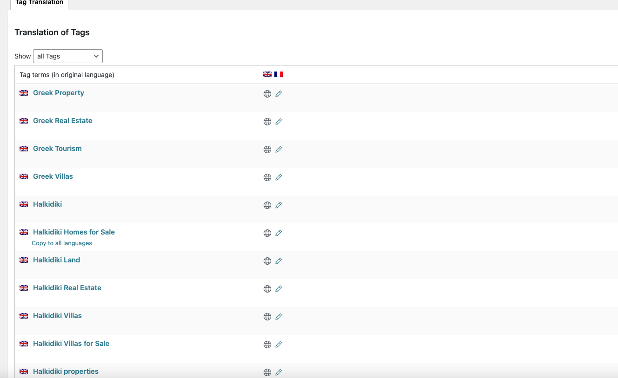Edit the French translation of Greek Tourism
Screen dimensions: 618x378
(279, 150)
